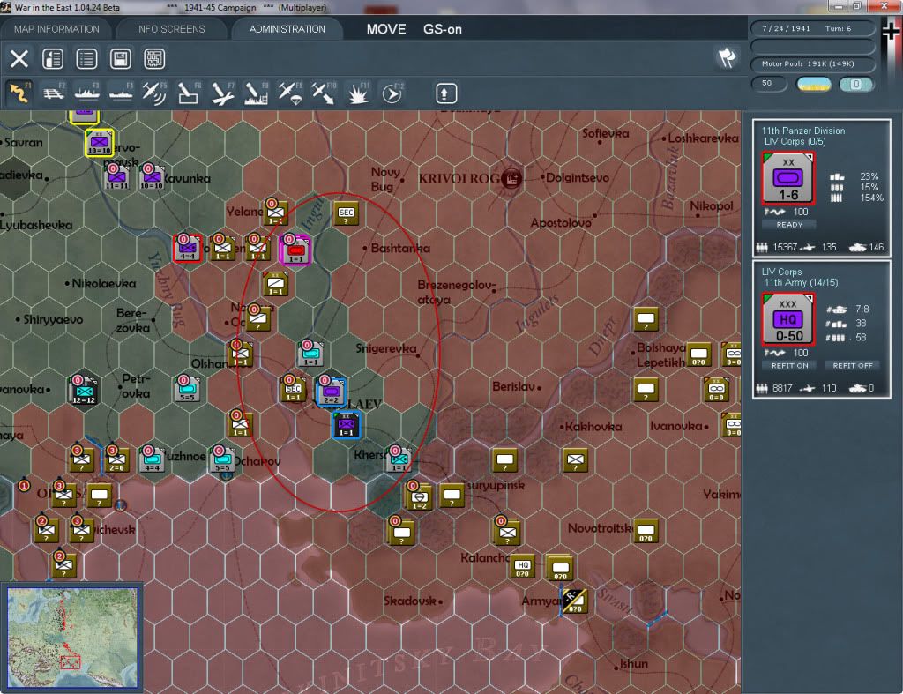Click the explosion F11 mode icon
The width and height of the screenshot is (903, 694).
[358, 93]
